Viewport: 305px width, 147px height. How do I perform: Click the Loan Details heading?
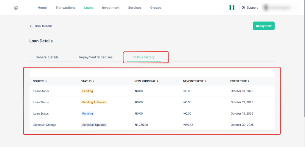[41, 41]
